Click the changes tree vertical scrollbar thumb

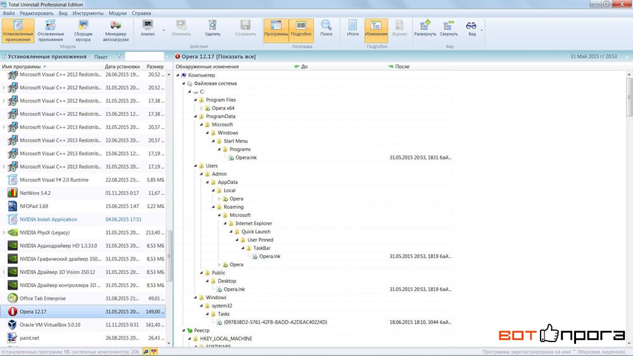629,97
